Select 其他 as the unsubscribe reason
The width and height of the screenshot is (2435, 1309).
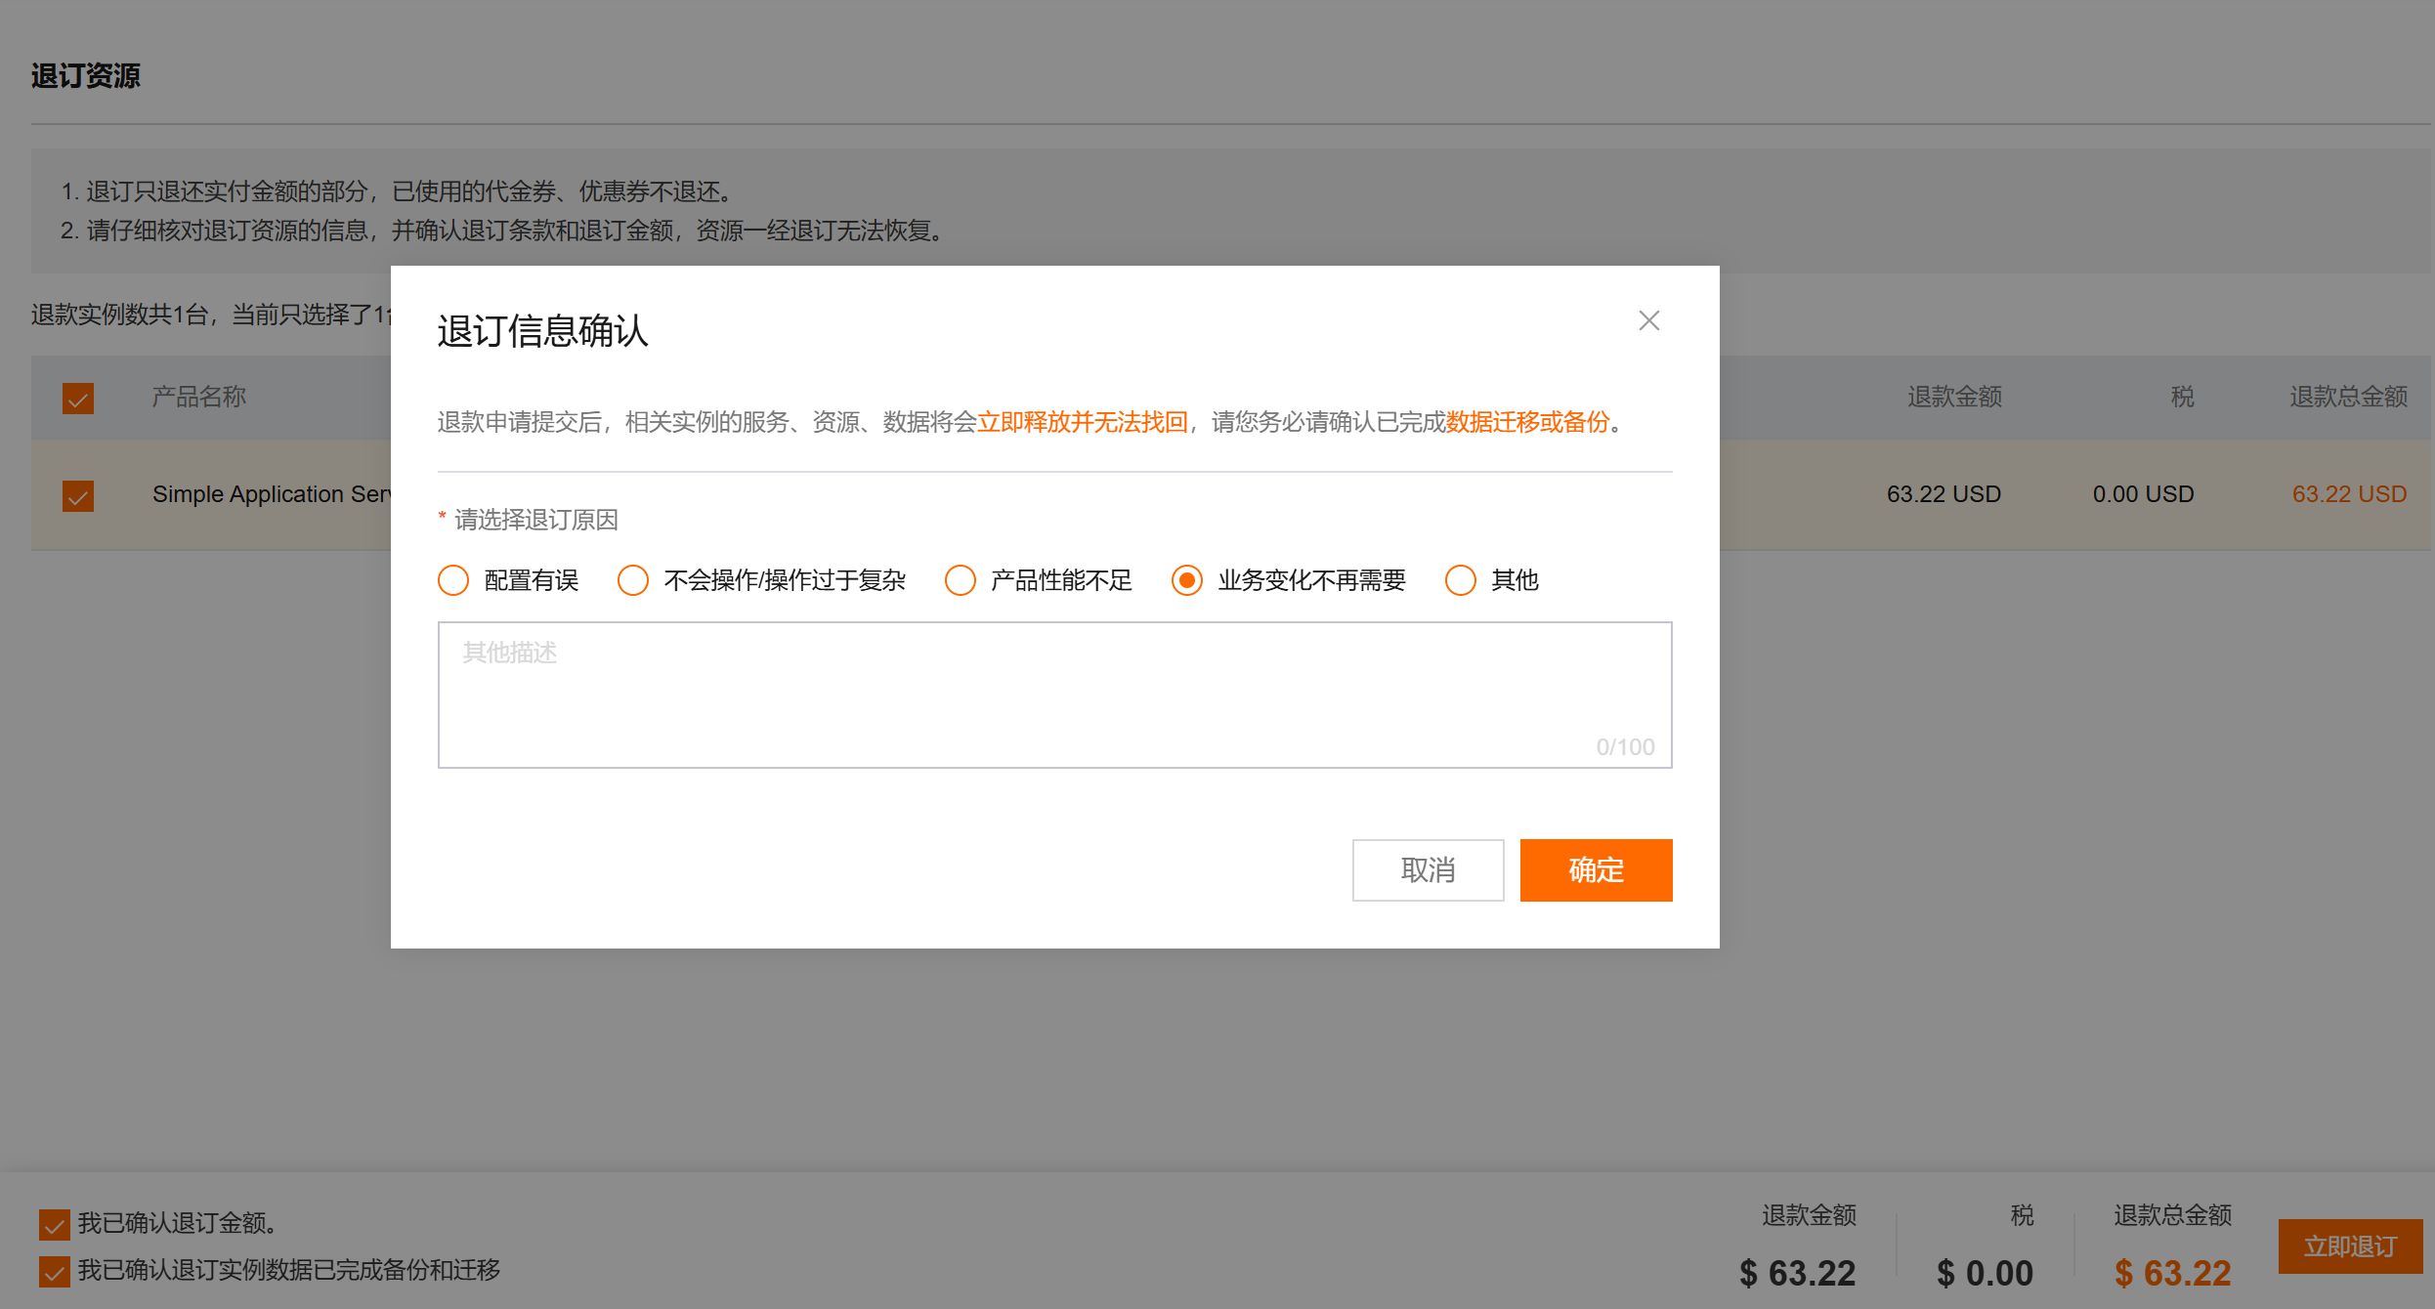[1461, 580]
